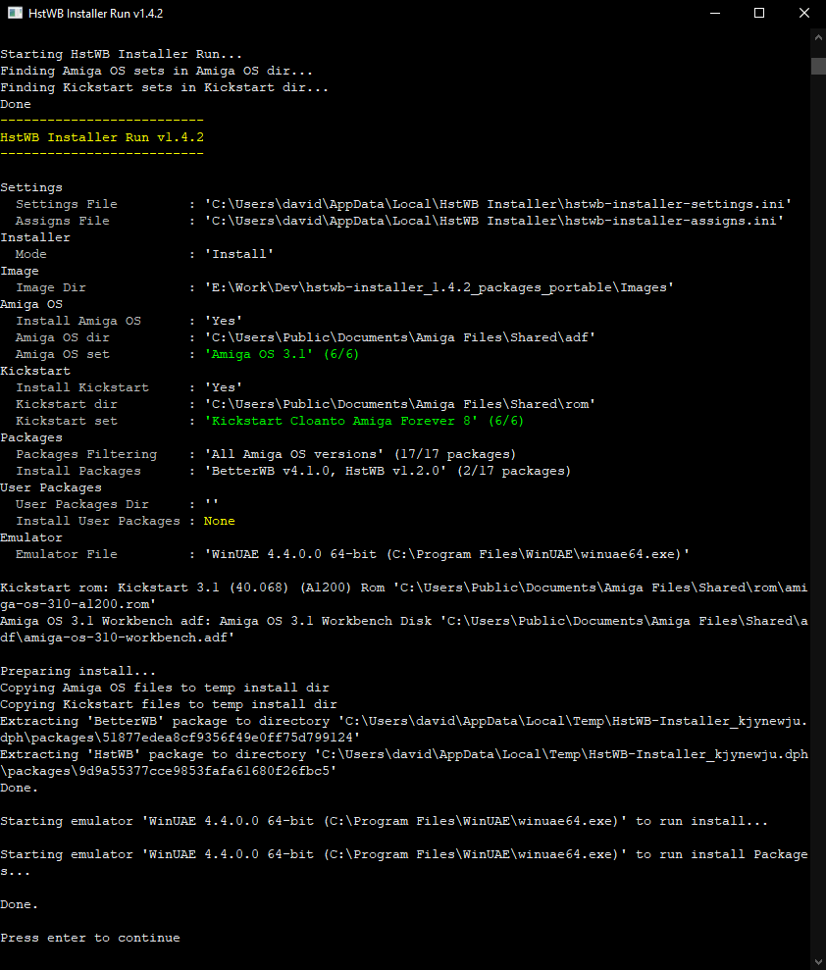Click the scrollbar up arrow
826x970 pixels.
tap(818, 37)
